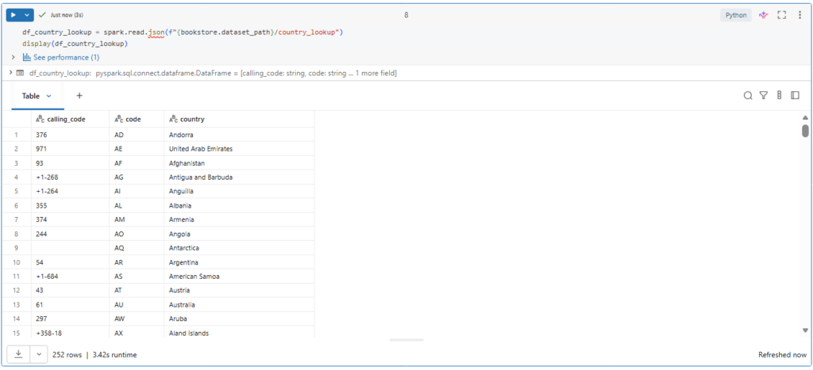Screen dimensions: 813x370
Task: Search the results table
Action: (747, 96)
